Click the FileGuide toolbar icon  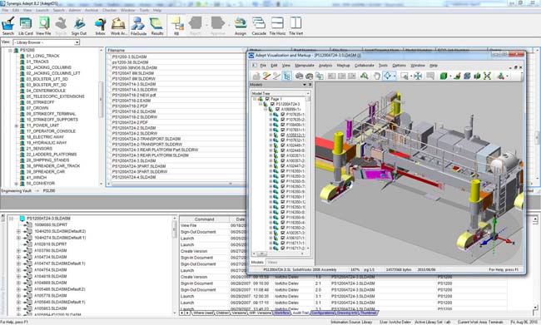pos(138,27)
